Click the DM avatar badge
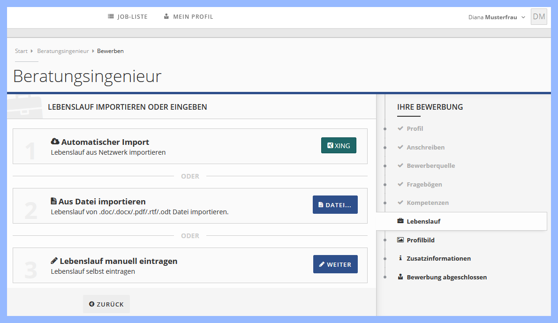 pos(539,16)
